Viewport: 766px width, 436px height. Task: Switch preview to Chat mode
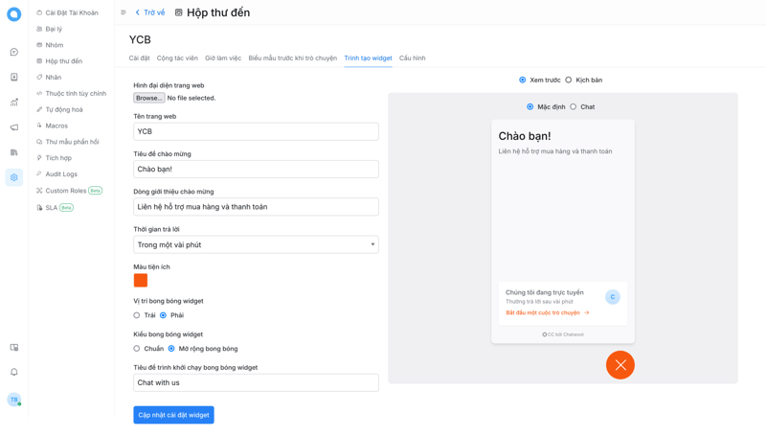point(574,107)
